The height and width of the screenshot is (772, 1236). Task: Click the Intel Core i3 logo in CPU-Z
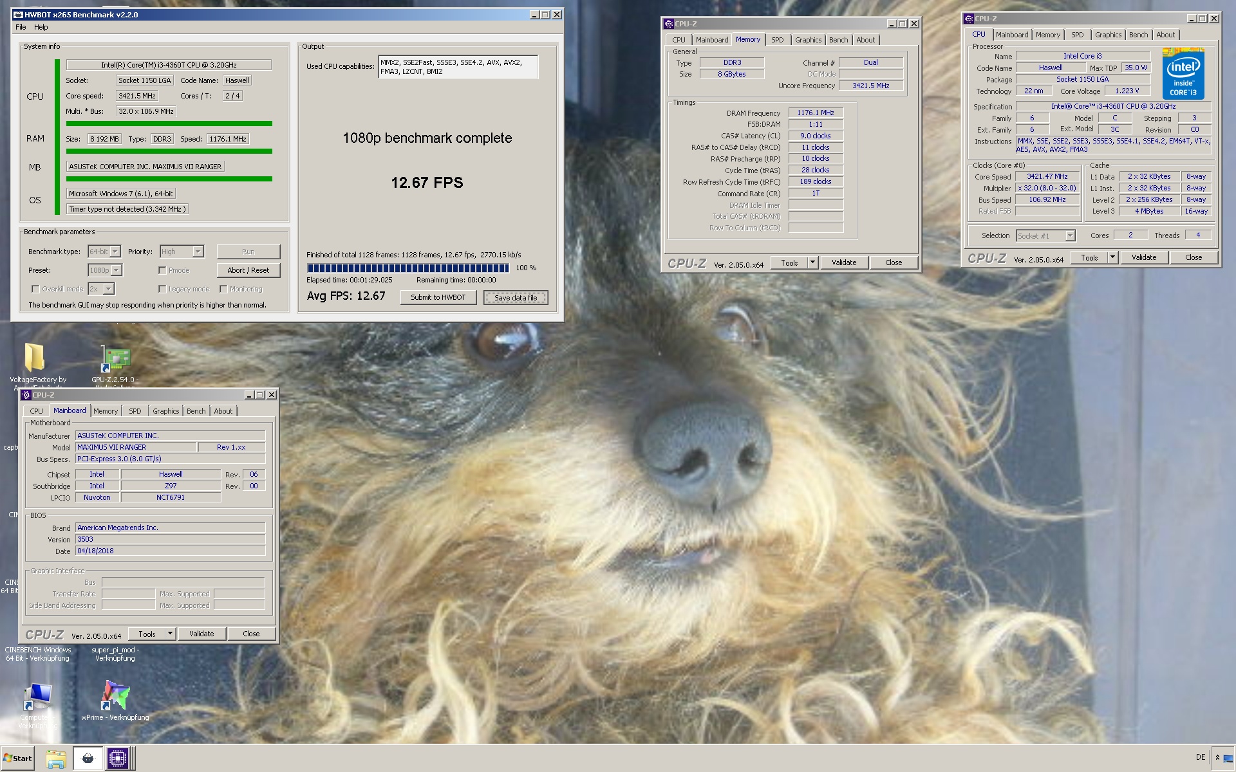click(1183, 73)
